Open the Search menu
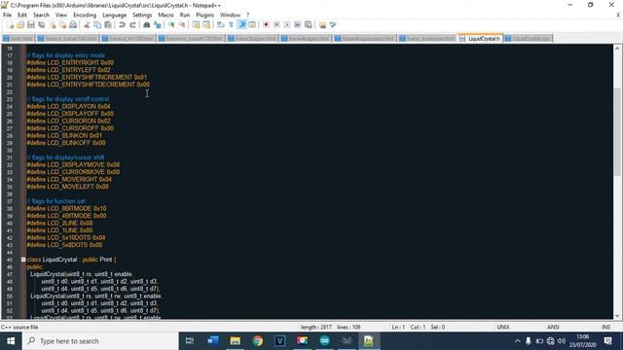This screenshot has width=623, height=350. coord(41,15)
